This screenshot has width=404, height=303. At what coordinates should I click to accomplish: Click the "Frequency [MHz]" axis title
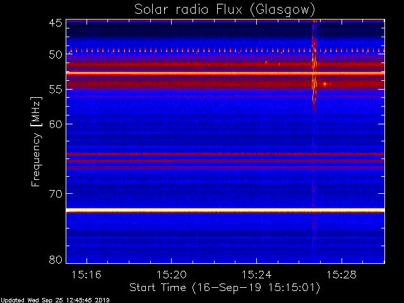pyautogui.click(x=36, y=141)
